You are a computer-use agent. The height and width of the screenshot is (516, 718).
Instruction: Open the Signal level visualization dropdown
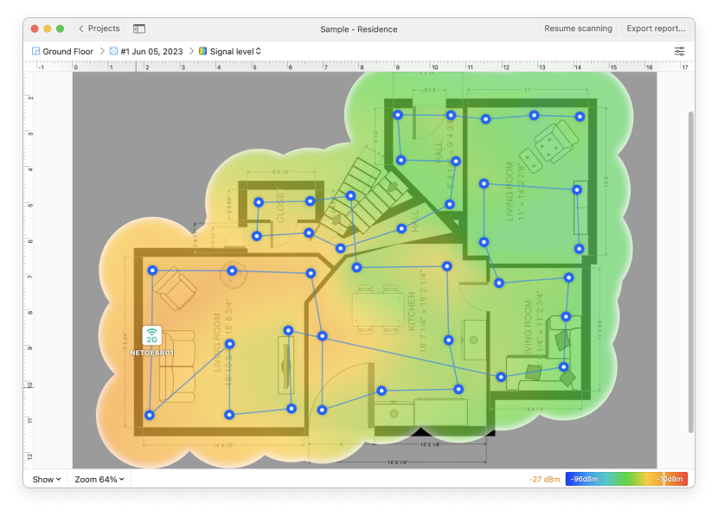click(x=230, y=51)
